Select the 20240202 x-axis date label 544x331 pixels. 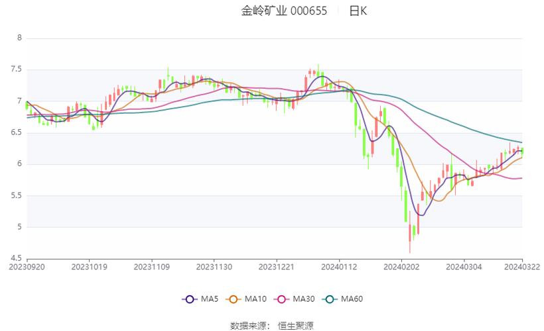[x=401, y=267]
